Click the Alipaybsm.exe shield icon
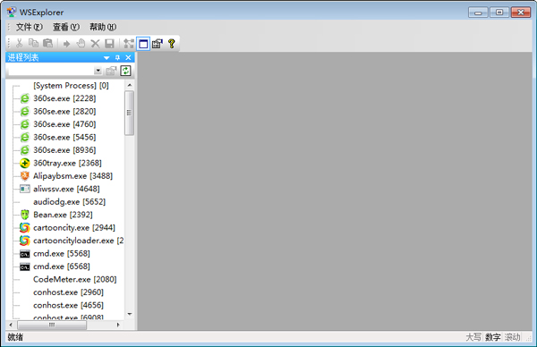This screenshot has width=537, height=347. coord(25,176)
